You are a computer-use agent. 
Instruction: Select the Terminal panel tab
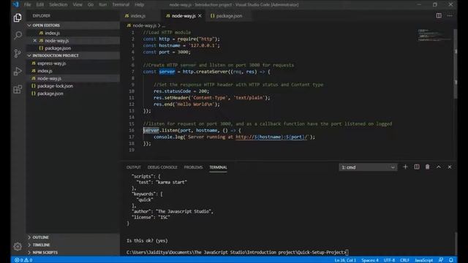218,167
